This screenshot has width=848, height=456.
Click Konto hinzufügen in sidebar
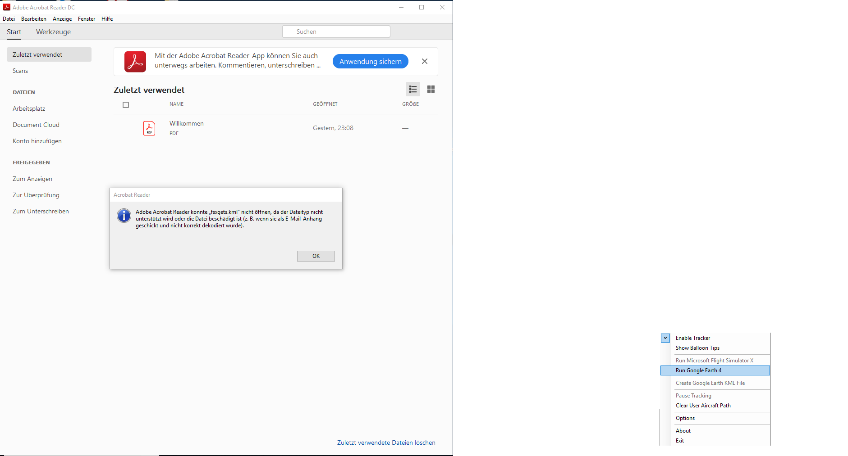[x=37, y=141]
